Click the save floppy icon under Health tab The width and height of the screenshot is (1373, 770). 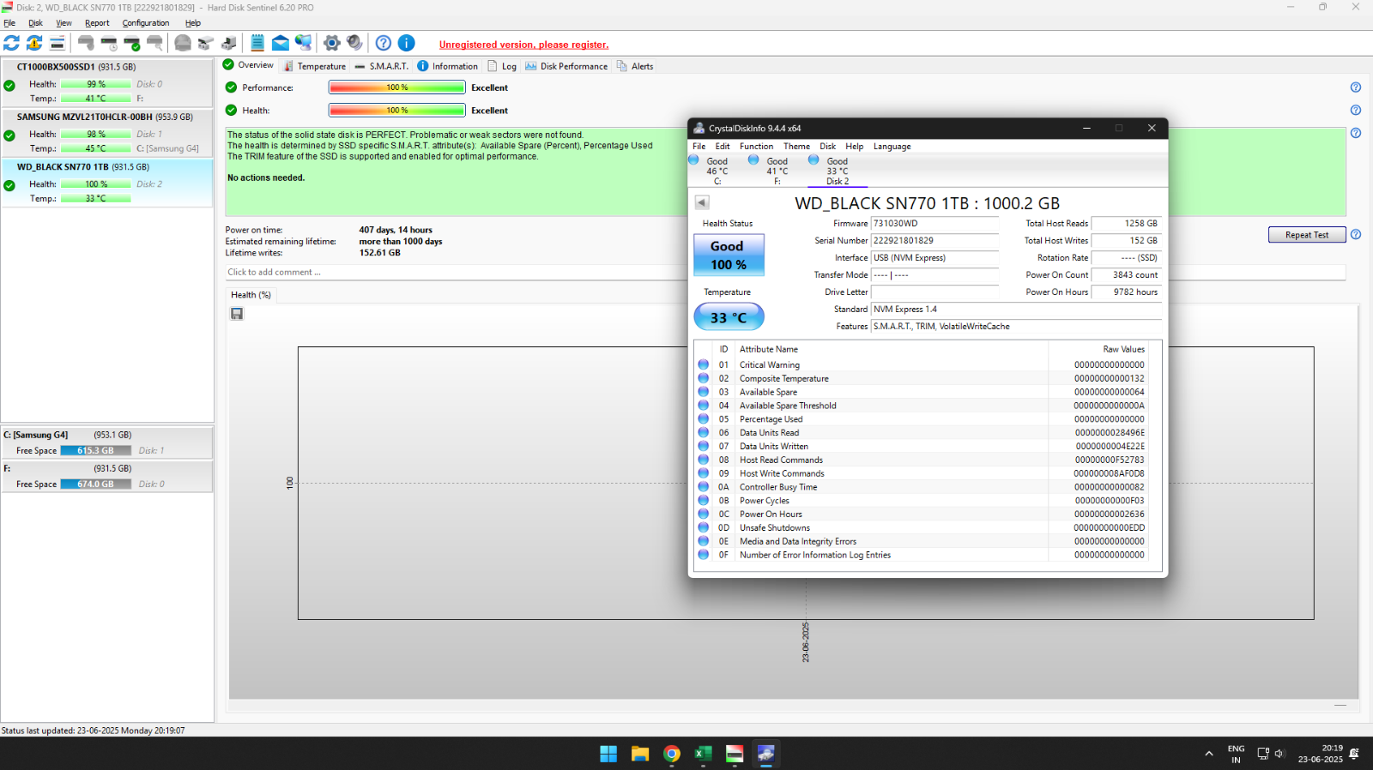point(237,314)
